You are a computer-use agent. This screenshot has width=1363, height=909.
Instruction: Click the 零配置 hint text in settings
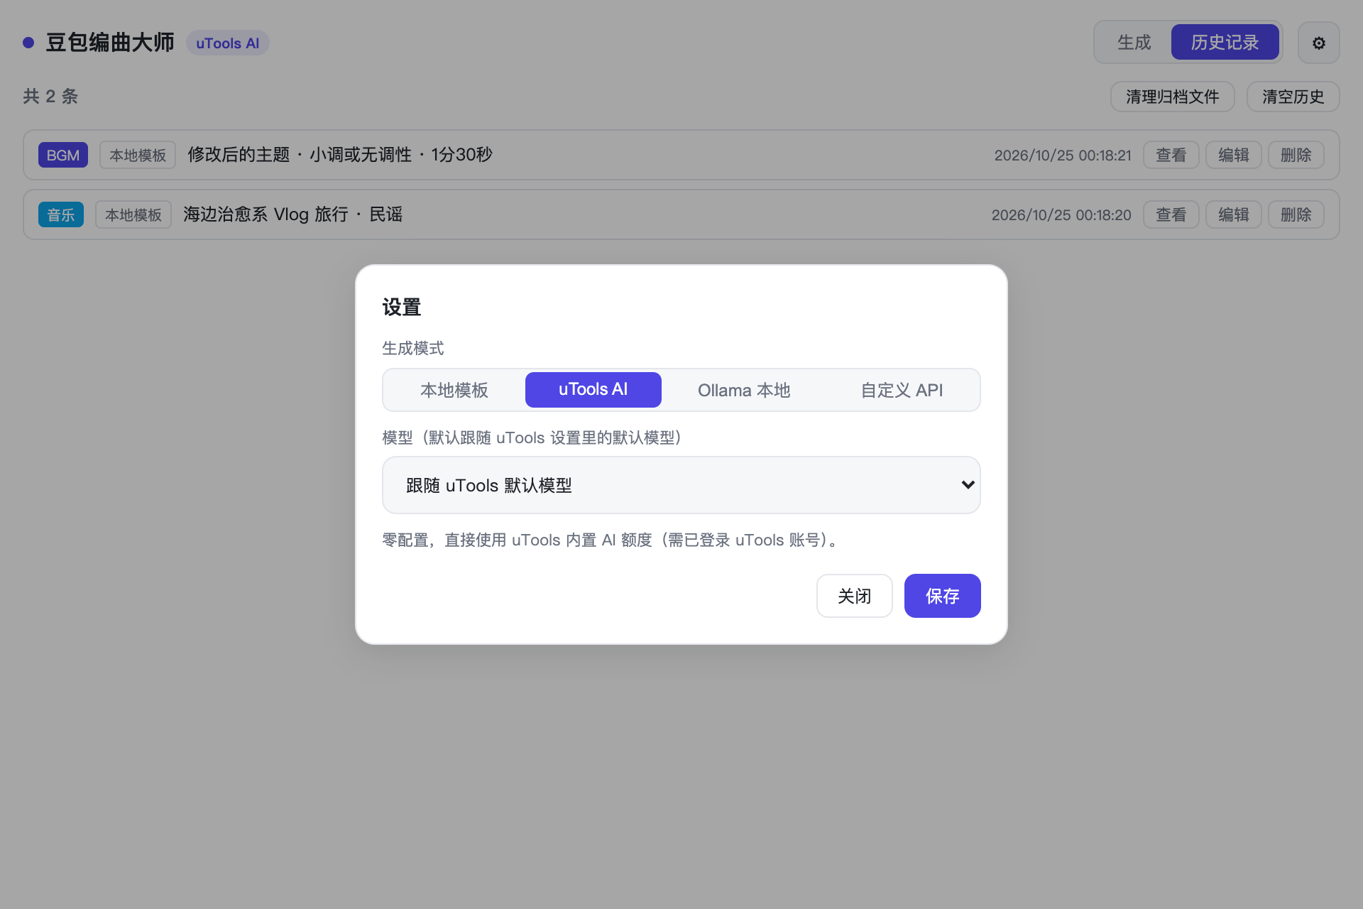pos(612,540)
